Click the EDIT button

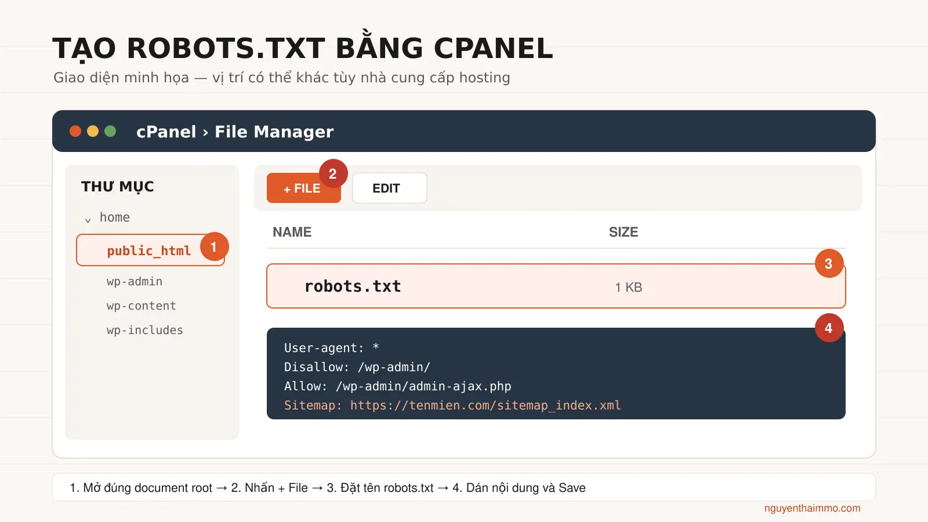pyautogui.click(x=389, y=188)
